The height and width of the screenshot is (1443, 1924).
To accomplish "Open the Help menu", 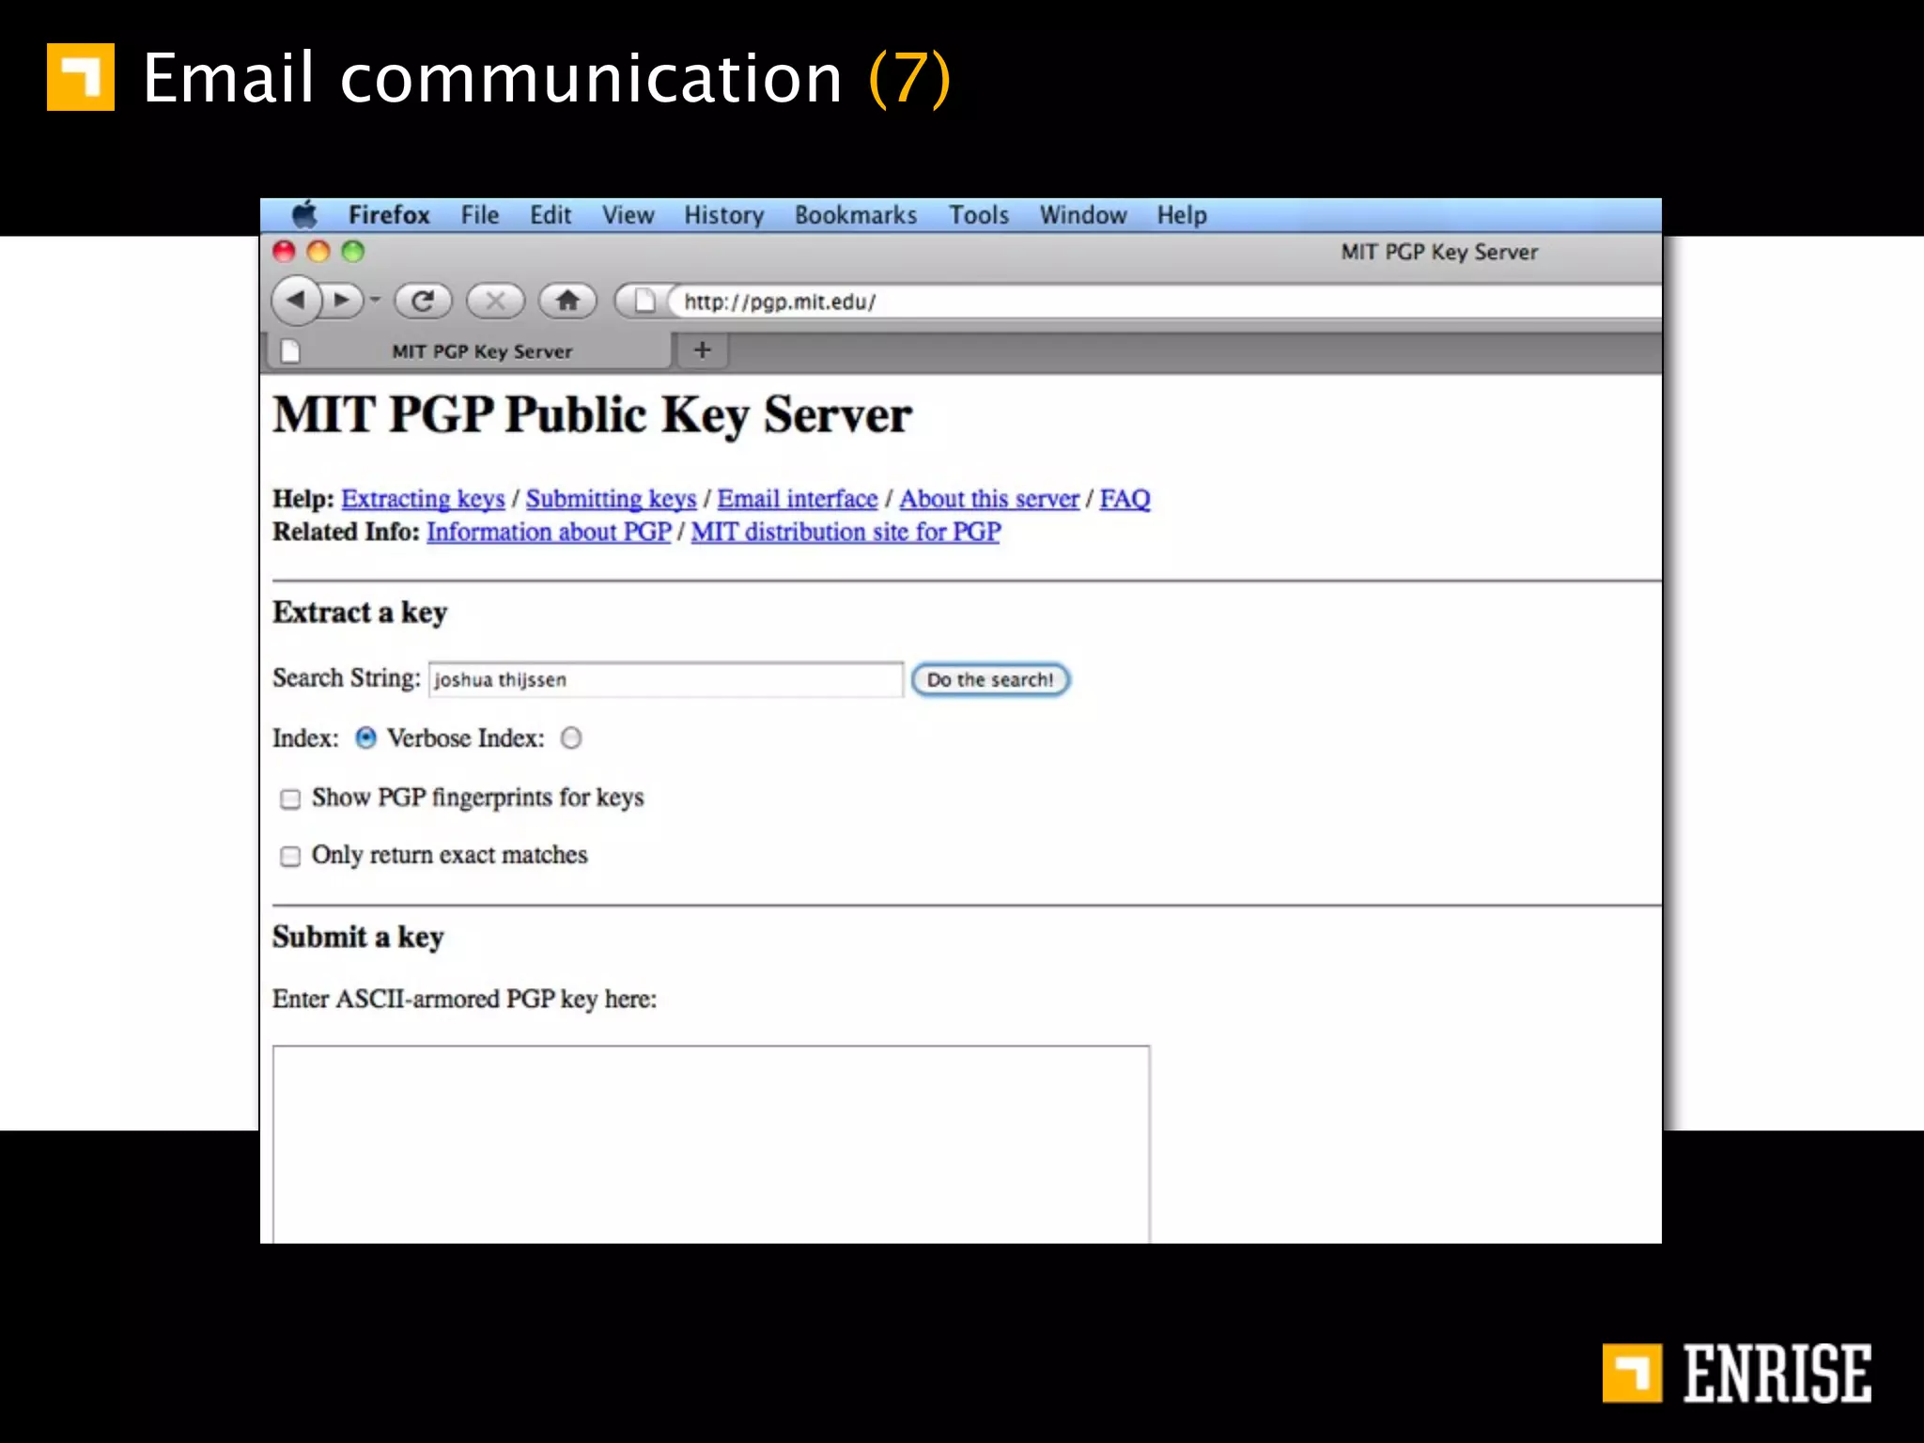I will 1182,215.
